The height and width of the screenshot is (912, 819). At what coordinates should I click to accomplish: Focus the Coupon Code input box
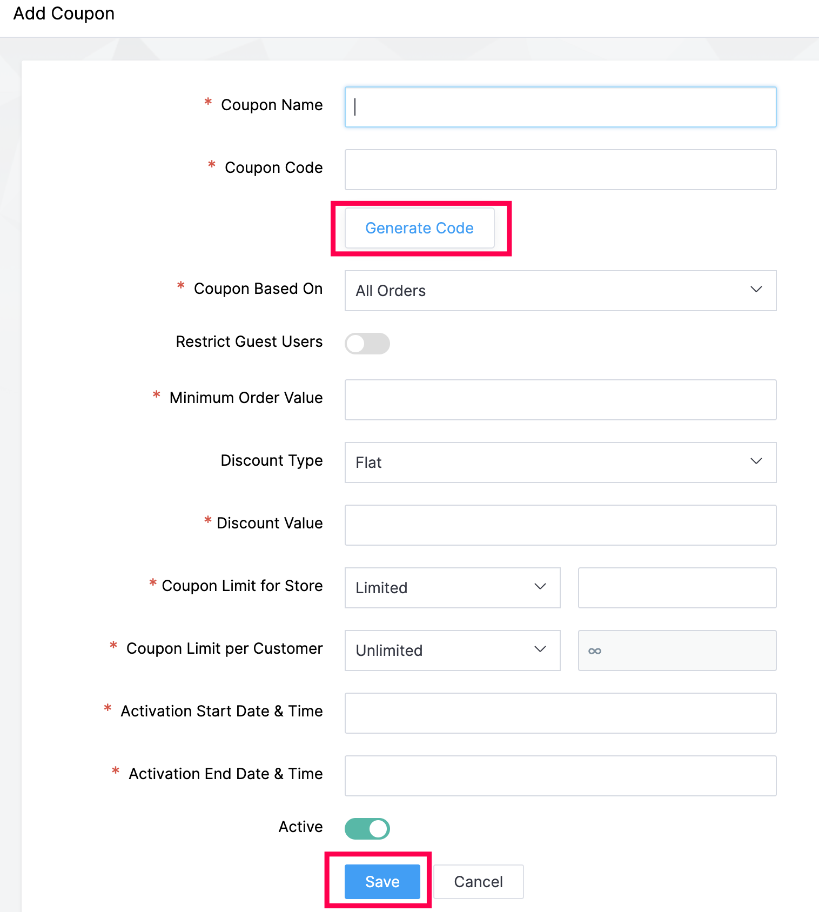(560, 170)
